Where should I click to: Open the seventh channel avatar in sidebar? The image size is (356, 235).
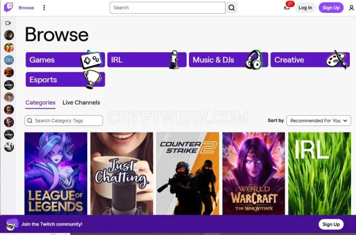(x=9, y=110)
